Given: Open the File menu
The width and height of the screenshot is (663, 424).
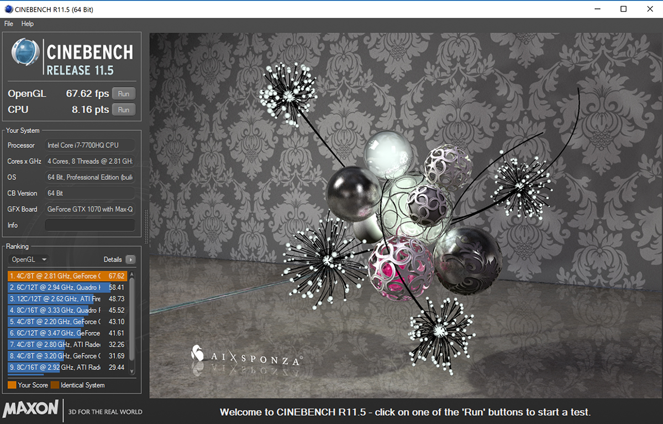Looking at the screenshot, I should 9,24.
